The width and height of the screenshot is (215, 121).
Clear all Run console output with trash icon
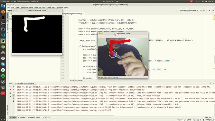click(13, 101)
